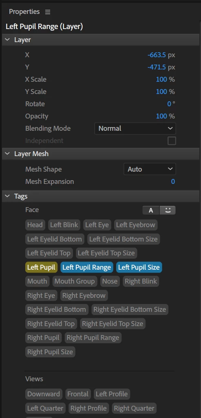This screenshot has height=418, width=201.
Task: Select the Right Eyelid Bottom tag
Action: pos(57,309)
